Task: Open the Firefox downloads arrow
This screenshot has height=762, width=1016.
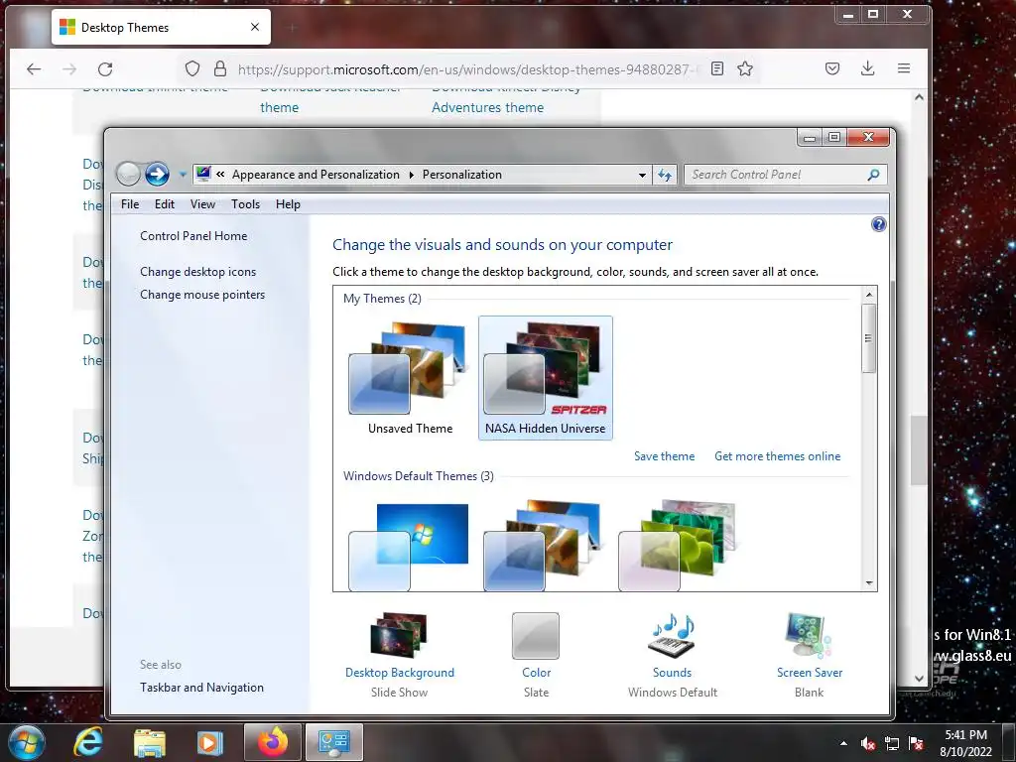Action: [867, 68]
